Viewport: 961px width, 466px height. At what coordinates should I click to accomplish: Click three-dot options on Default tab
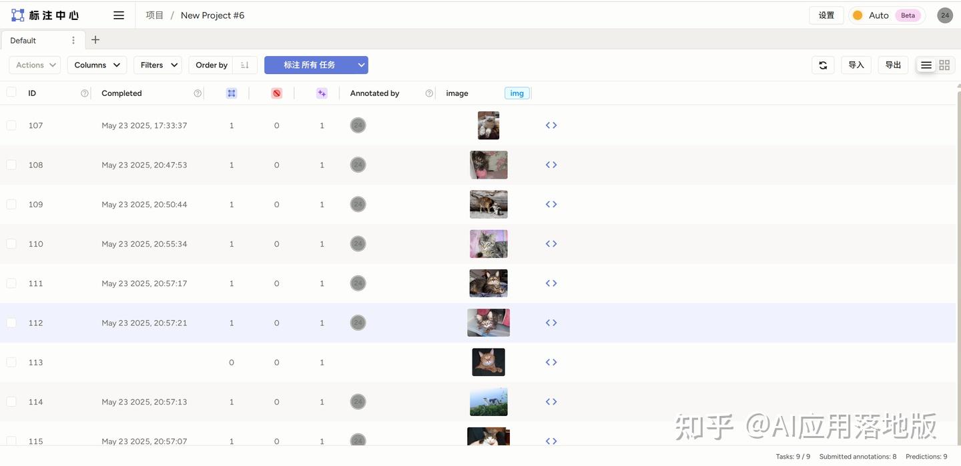(73, 41)
